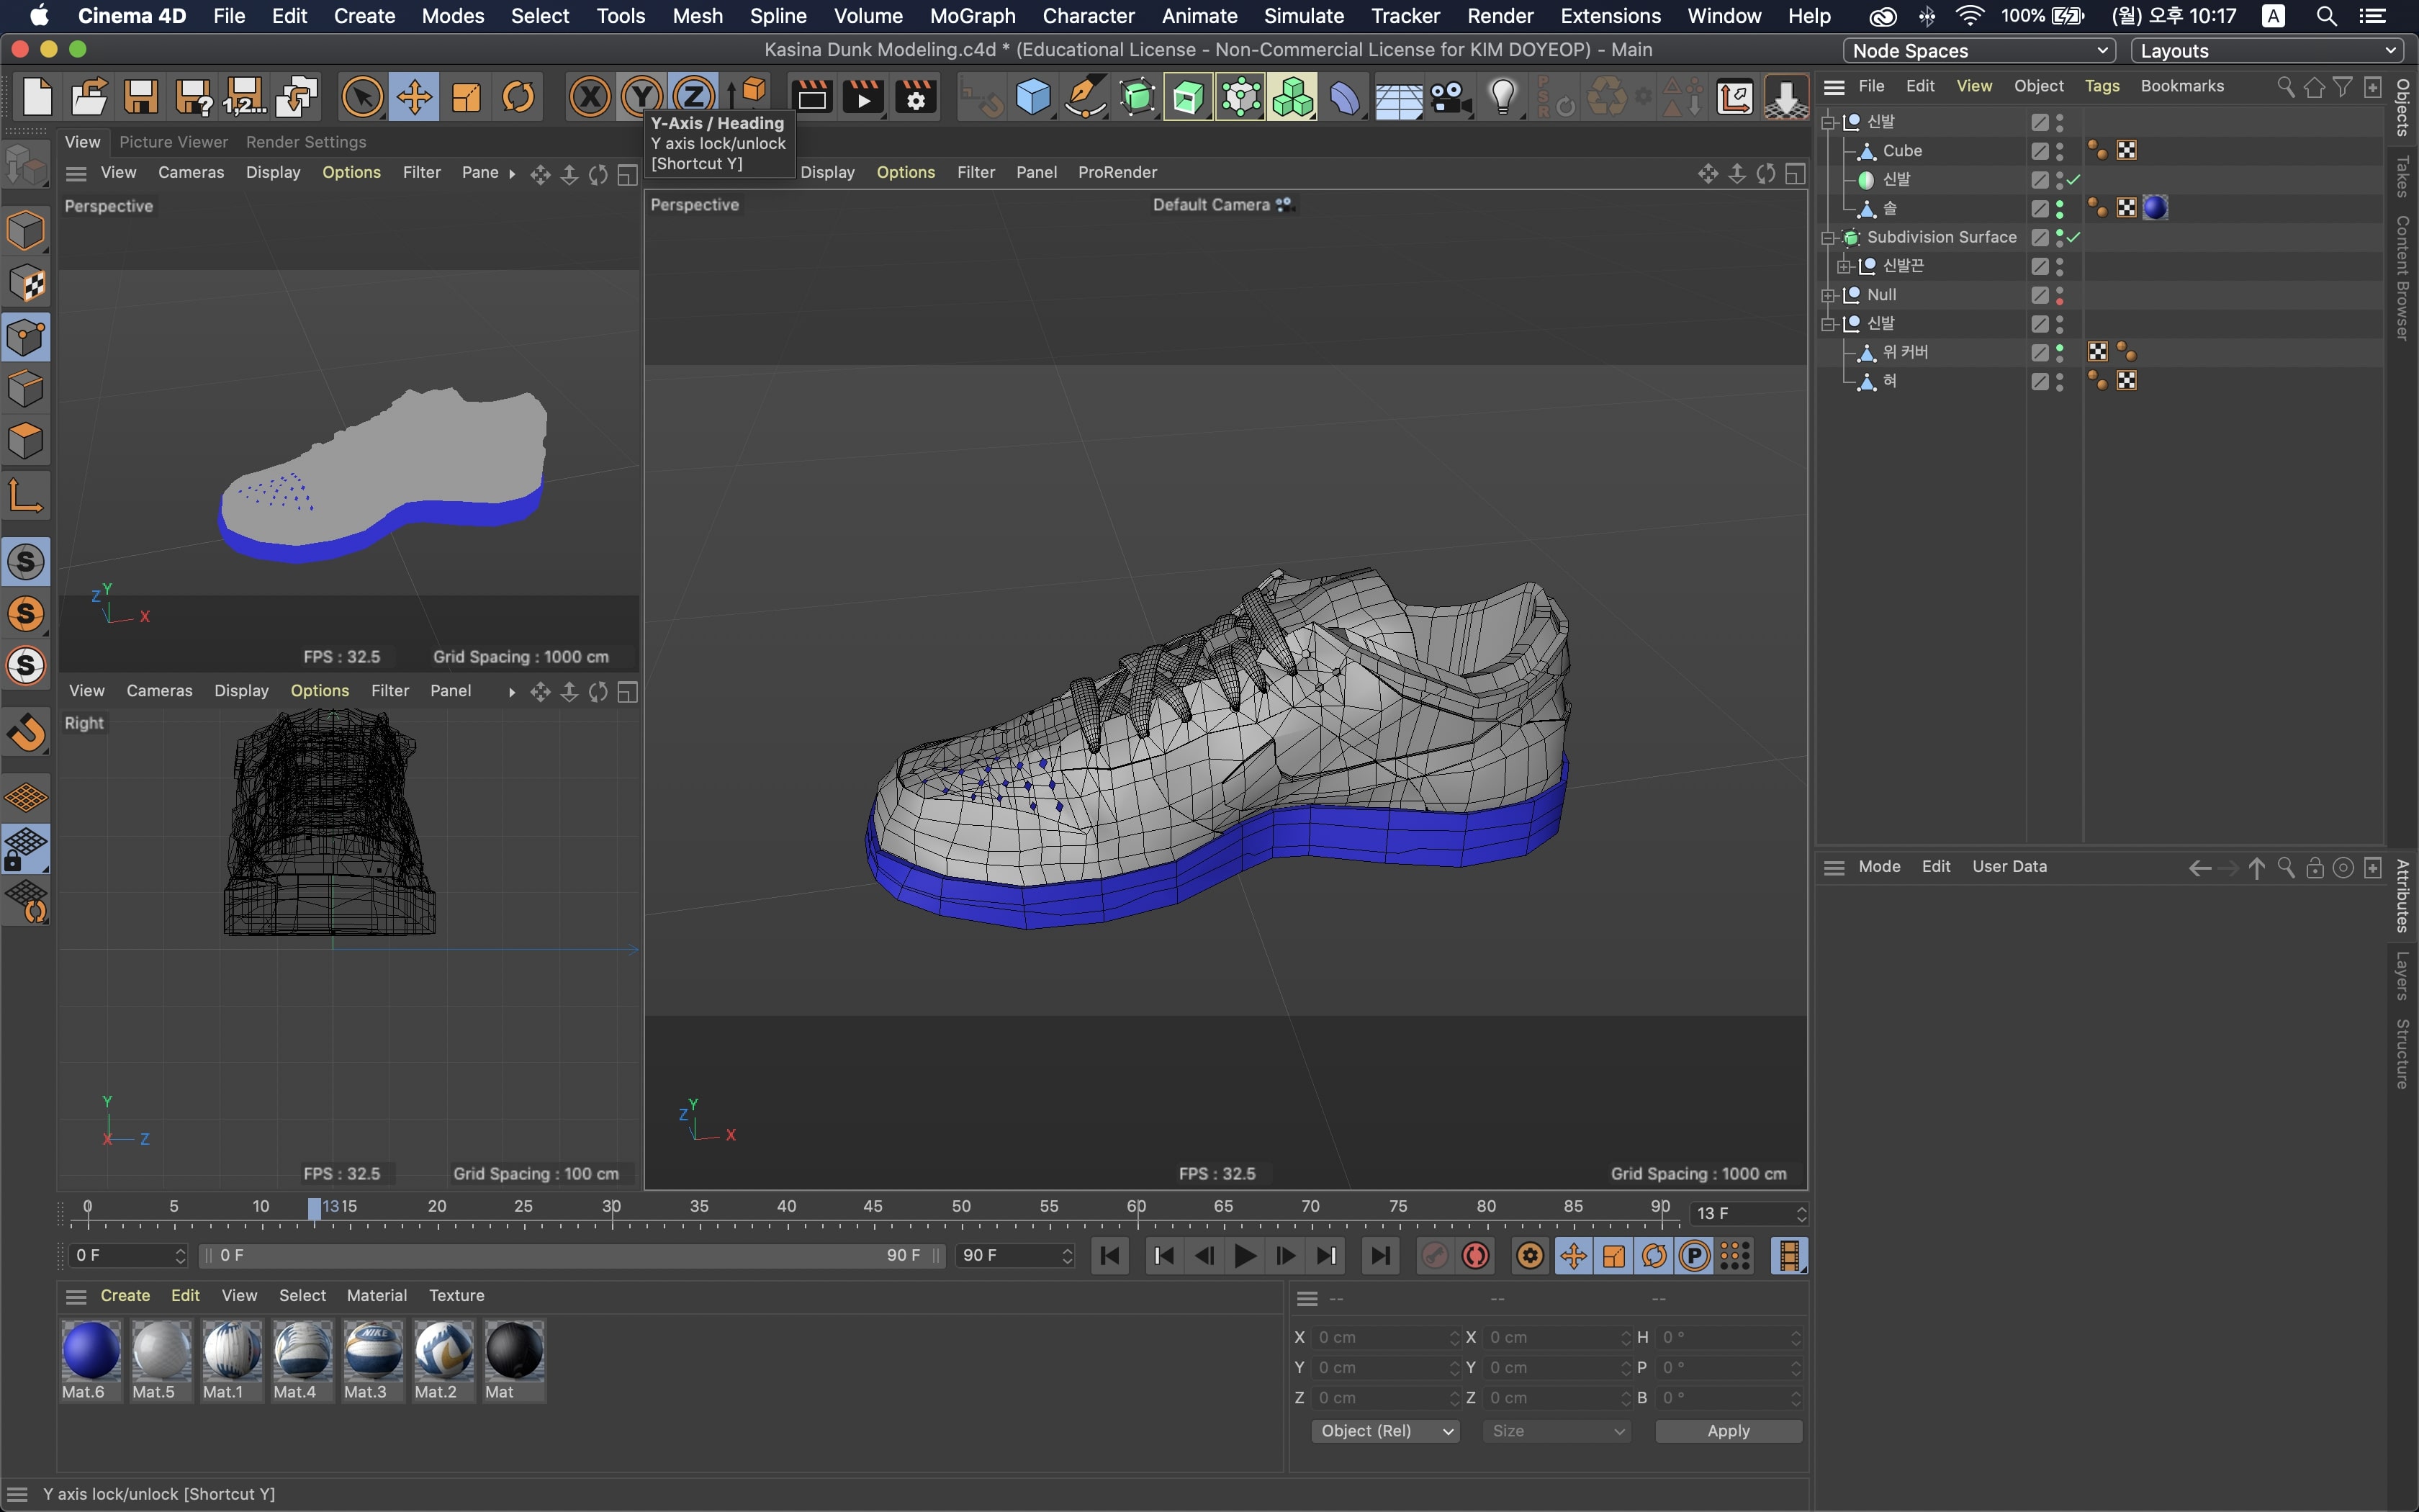Click the Scale tool icon

coord(466,97)
